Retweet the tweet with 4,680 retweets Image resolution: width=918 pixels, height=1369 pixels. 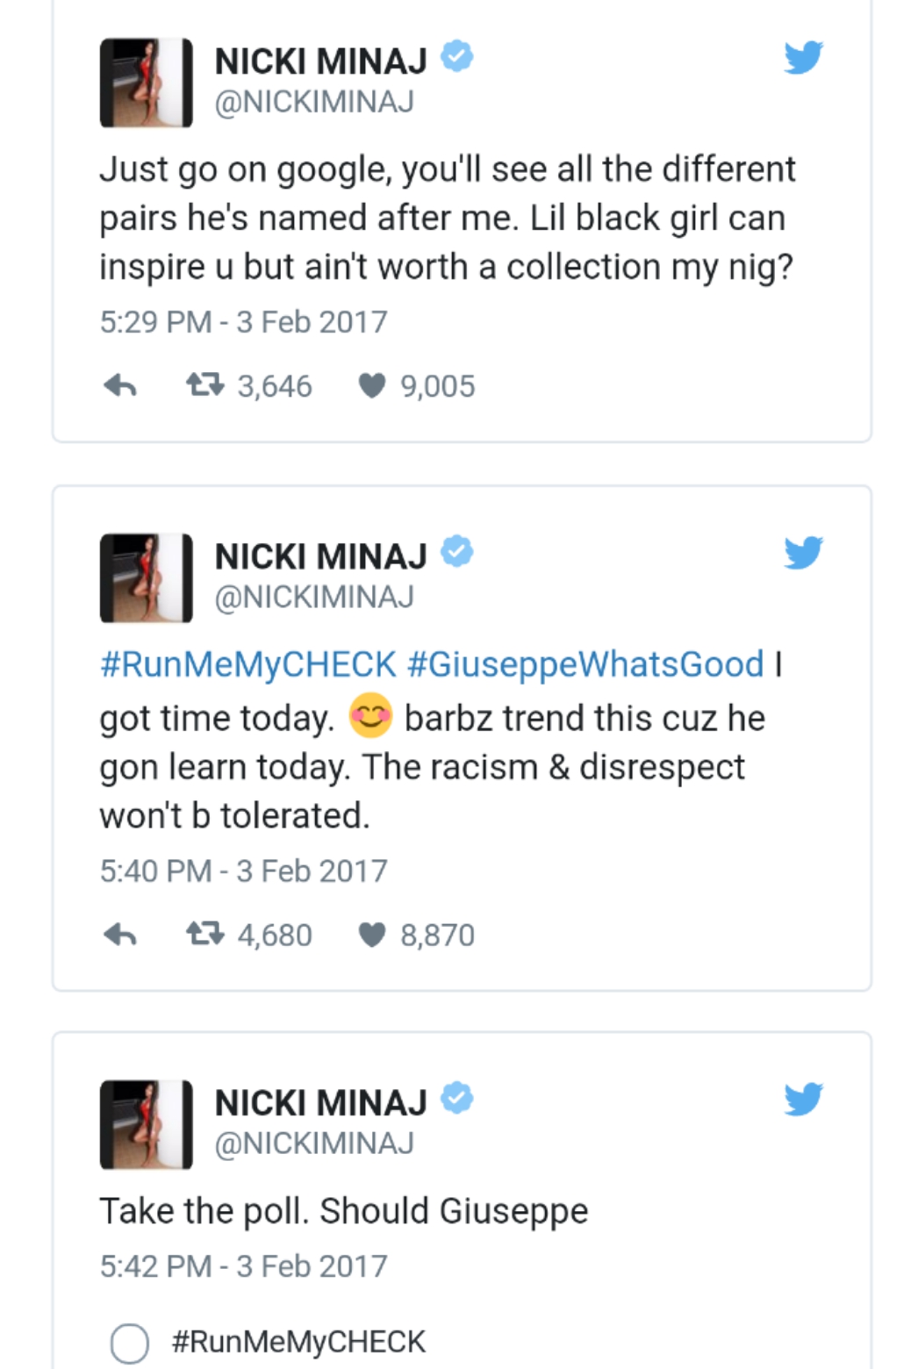[205, 935]
